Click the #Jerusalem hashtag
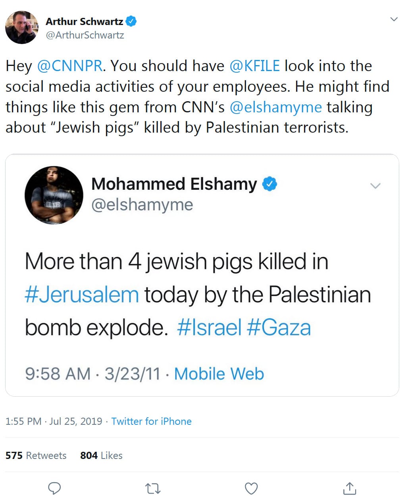The width and height of the screenshot is (404, 503). 82,295
